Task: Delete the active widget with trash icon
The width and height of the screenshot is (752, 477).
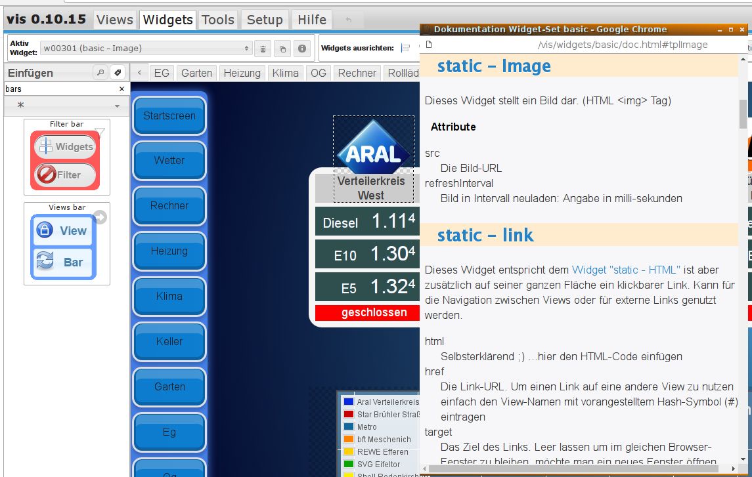Action: click(263, 49)
